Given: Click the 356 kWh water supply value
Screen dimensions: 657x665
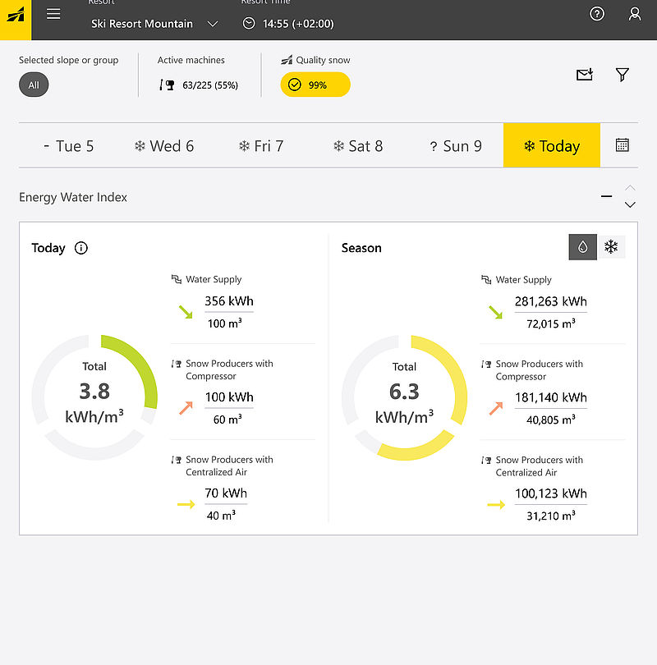Looking at the screenshot, I should (229, 301).
